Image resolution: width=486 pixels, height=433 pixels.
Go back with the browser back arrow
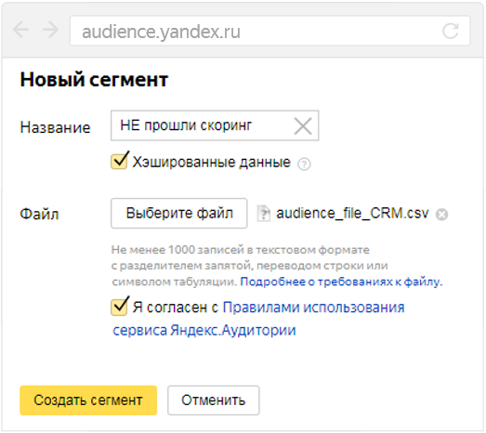point(21,30)
